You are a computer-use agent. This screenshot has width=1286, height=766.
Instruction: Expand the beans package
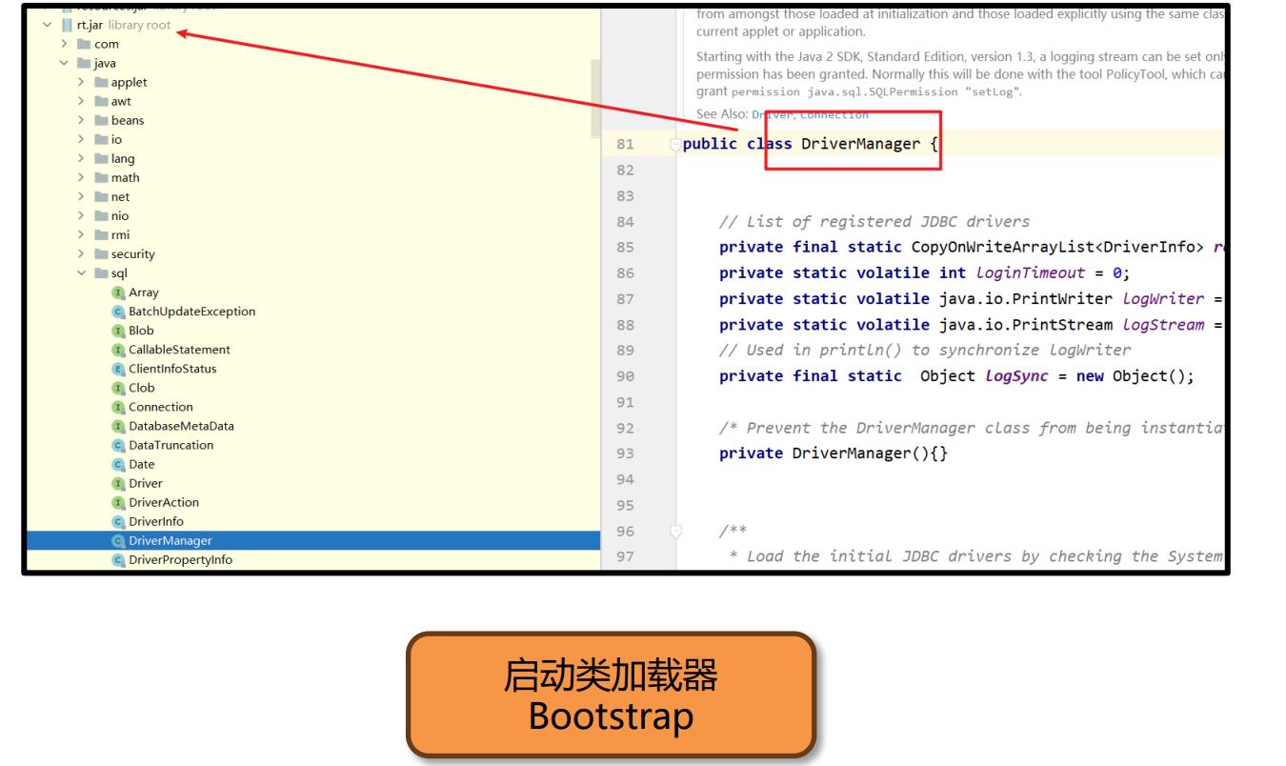click(82, 120)
